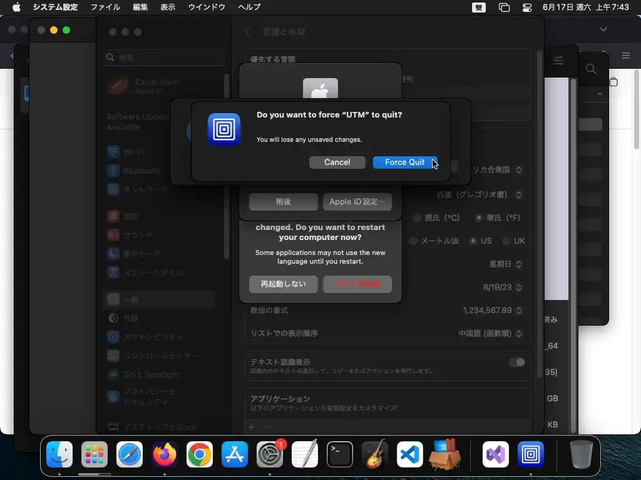Launch Visual Studio Code from the Dock
The width and height of the screenshot is (641, 480).
(410, 454)
